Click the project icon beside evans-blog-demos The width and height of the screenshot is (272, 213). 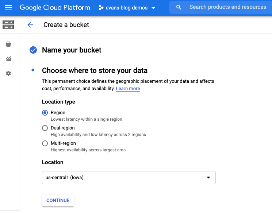(101, 8)
